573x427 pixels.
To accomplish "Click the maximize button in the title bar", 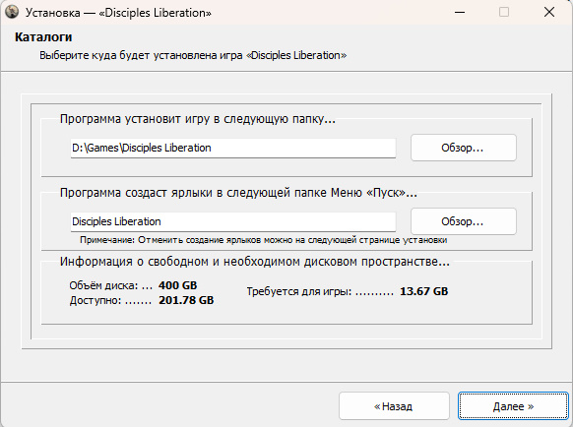I will click(504, 13).
